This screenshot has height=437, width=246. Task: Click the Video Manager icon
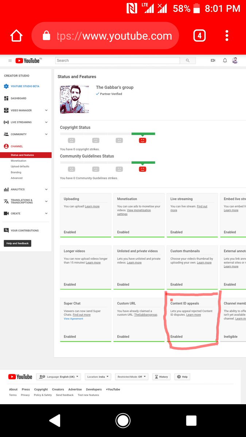tap(6, 110)
